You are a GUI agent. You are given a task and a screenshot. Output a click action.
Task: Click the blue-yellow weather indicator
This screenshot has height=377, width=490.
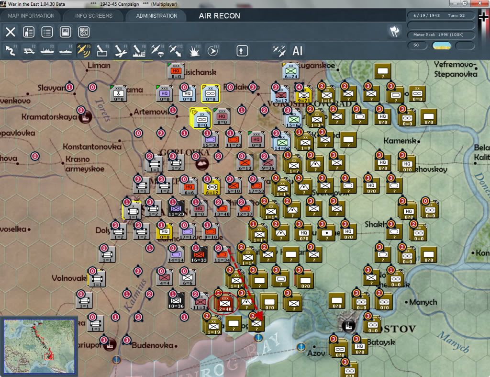(x=441, y=46)
